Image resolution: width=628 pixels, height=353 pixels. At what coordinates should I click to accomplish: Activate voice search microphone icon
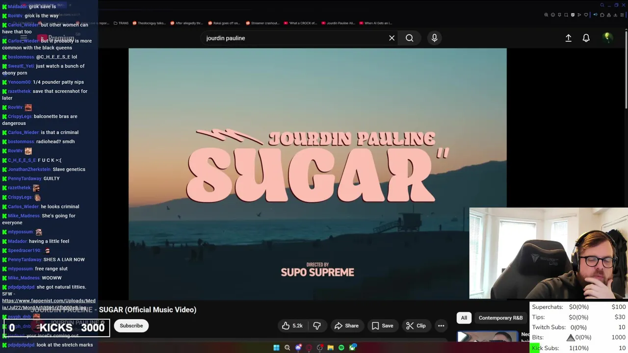[434, 38]
